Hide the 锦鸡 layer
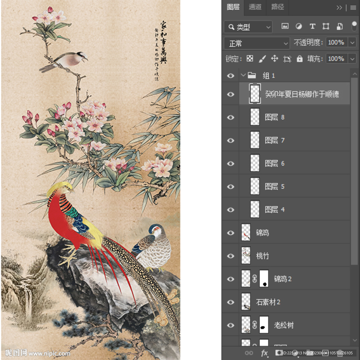This screenshot has height=360, width=360. click(x=231, y=233)
